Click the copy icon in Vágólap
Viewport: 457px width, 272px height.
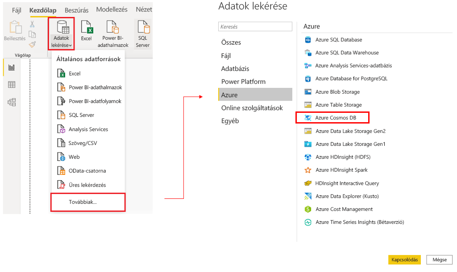tap(32, 34)
